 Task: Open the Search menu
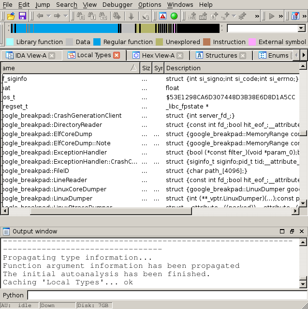click(67, 4)
